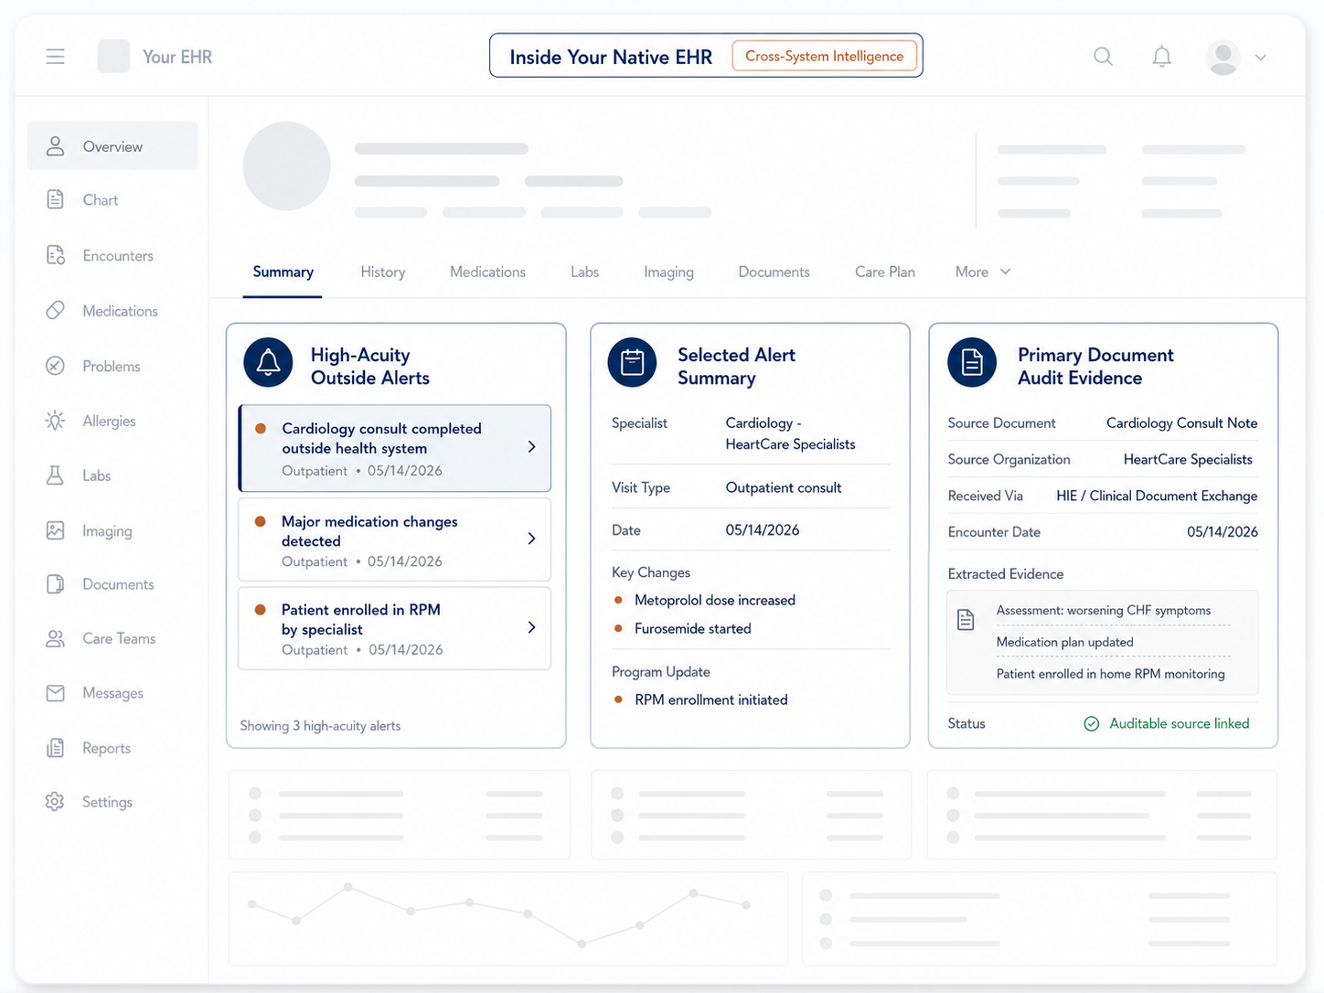Click 'Showing 3 high-acuity alerts' footer

point(320,725)
